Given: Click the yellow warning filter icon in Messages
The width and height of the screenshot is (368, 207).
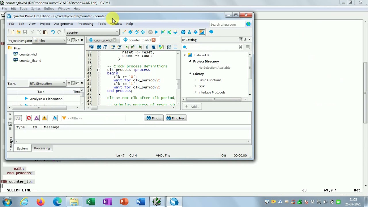Looking at the screenshot, I should (x=44, y=118).
